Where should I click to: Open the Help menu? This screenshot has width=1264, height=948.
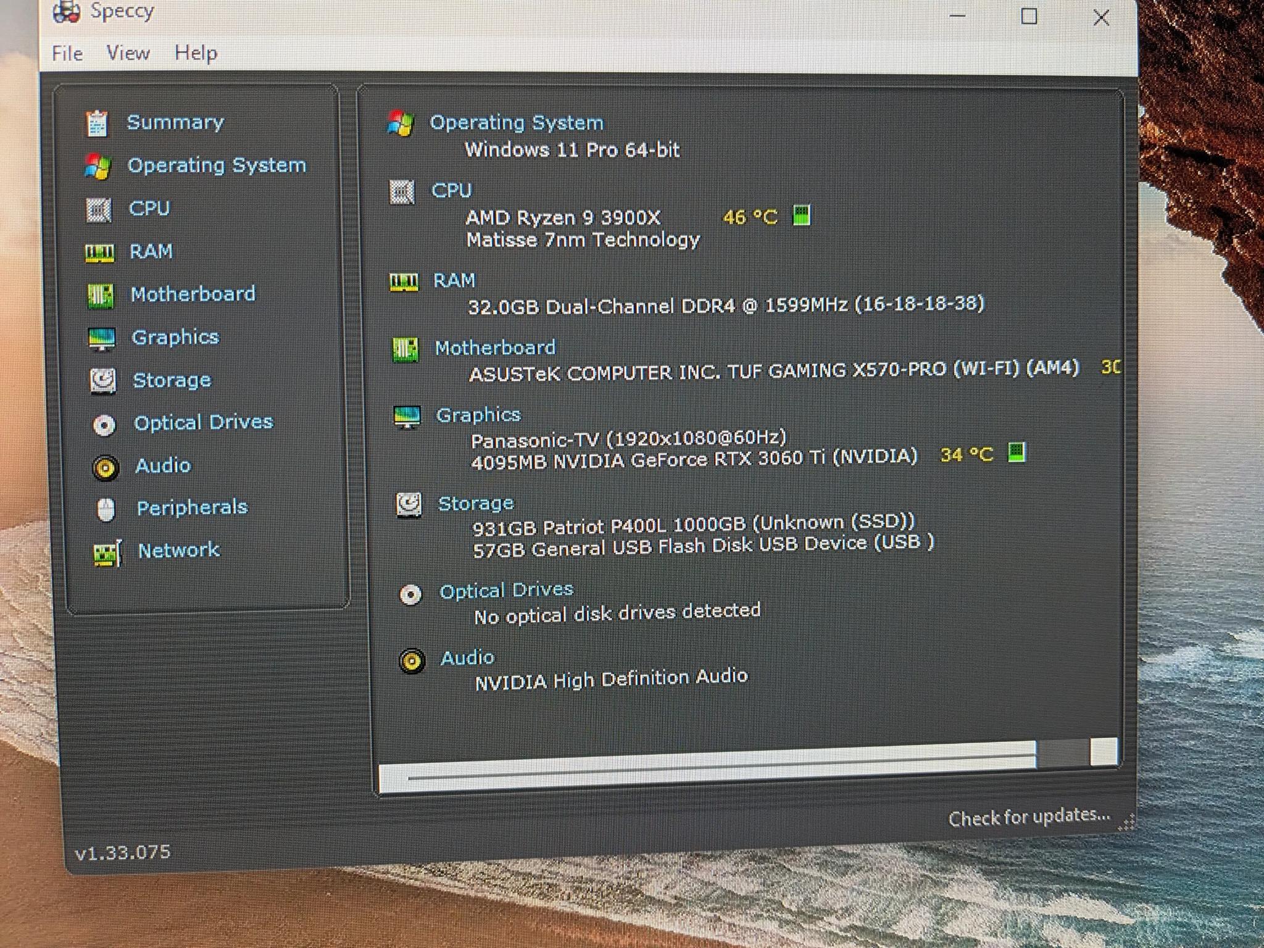tap(196, 52)
